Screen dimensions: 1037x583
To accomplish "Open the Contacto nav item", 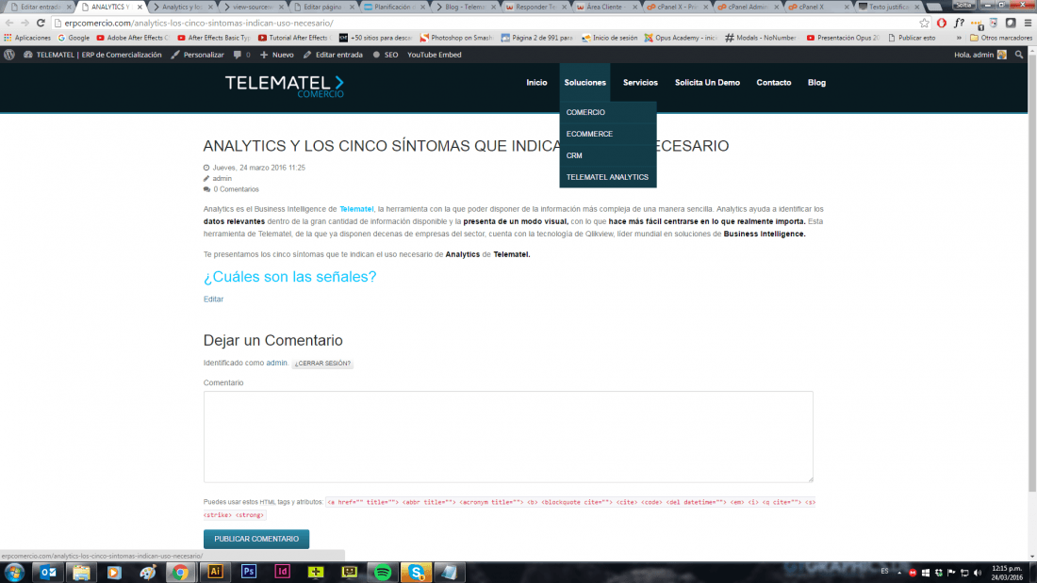I will tap(774, 83).
